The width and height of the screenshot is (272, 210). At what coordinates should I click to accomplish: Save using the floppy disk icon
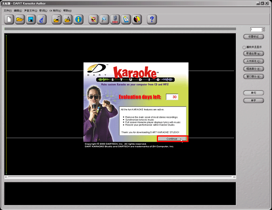pyautogui.click(x=31, y=19)
